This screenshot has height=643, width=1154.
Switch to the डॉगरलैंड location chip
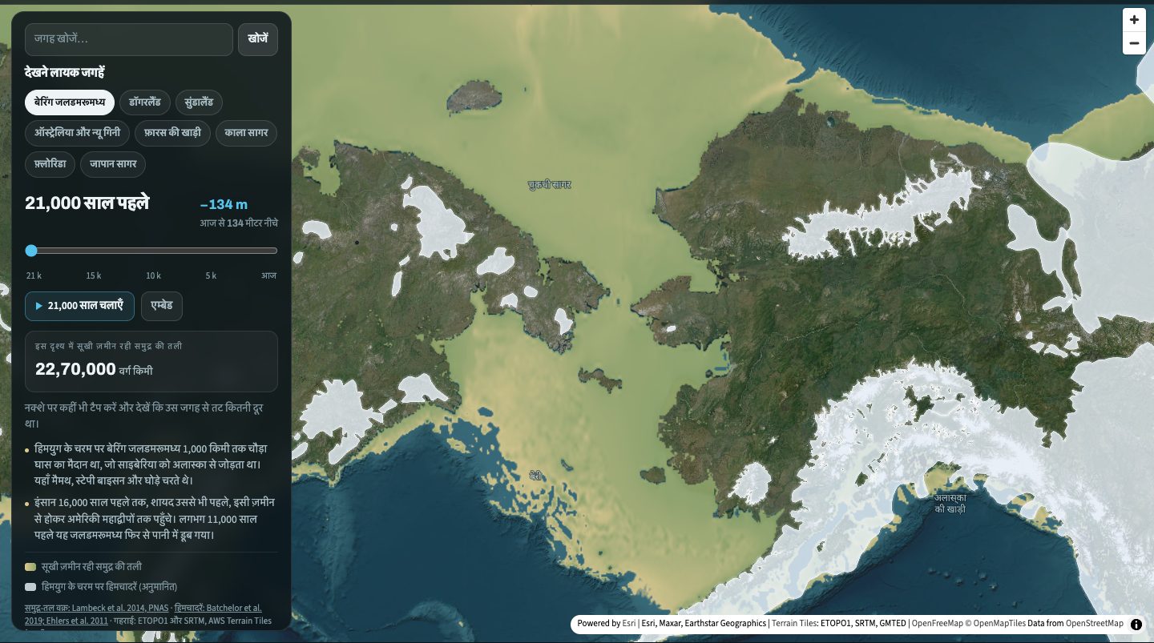[145, 102]
